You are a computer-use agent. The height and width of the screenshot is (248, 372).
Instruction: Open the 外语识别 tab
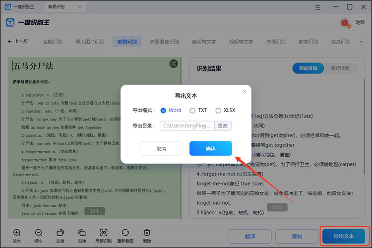(276, 42)
